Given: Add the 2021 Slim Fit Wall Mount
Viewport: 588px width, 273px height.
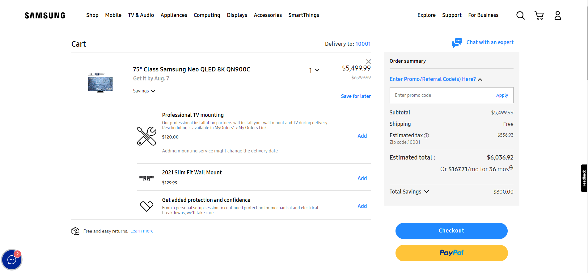Looking at the screenshot, I should [362, 178].
